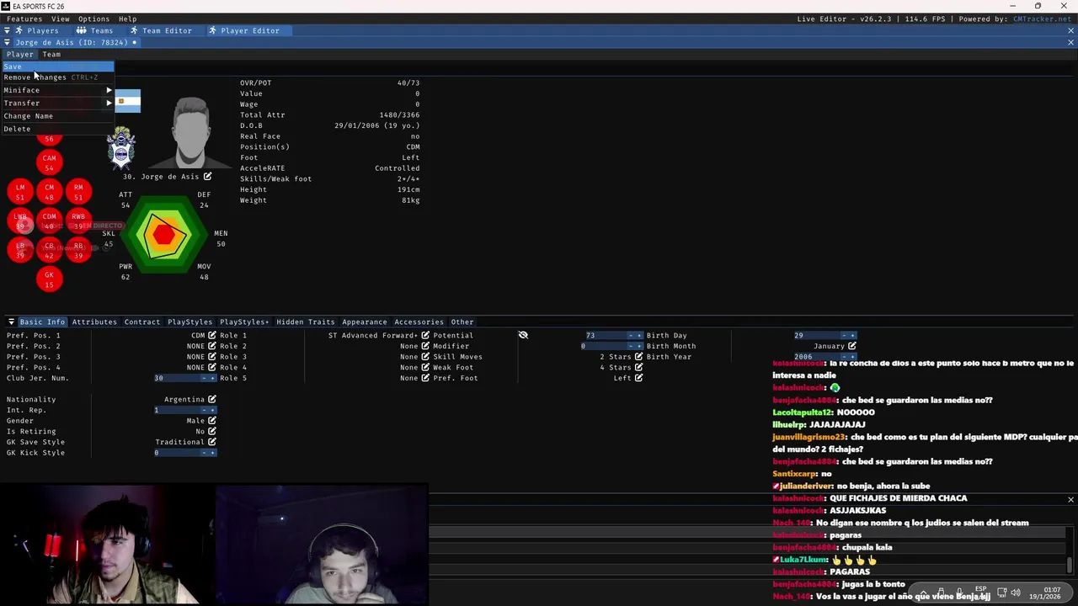Edit the Role 2 None value
The image size is (1078, 606).
(x=425, y=347)
